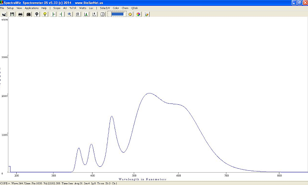The image size is (308, 185).
Task: Open the Applications menu
Action: (32, 8)
